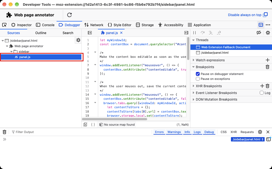Open the Network tab

(x=94, y=25)
